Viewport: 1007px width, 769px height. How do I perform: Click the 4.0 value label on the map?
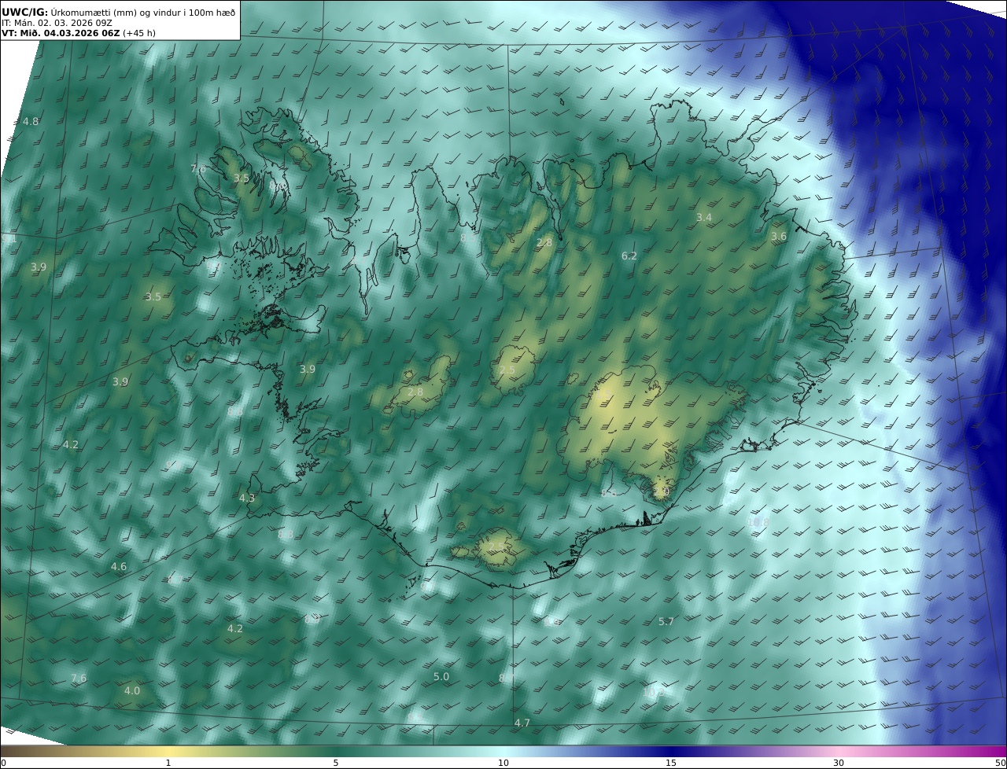coord(132,690)
